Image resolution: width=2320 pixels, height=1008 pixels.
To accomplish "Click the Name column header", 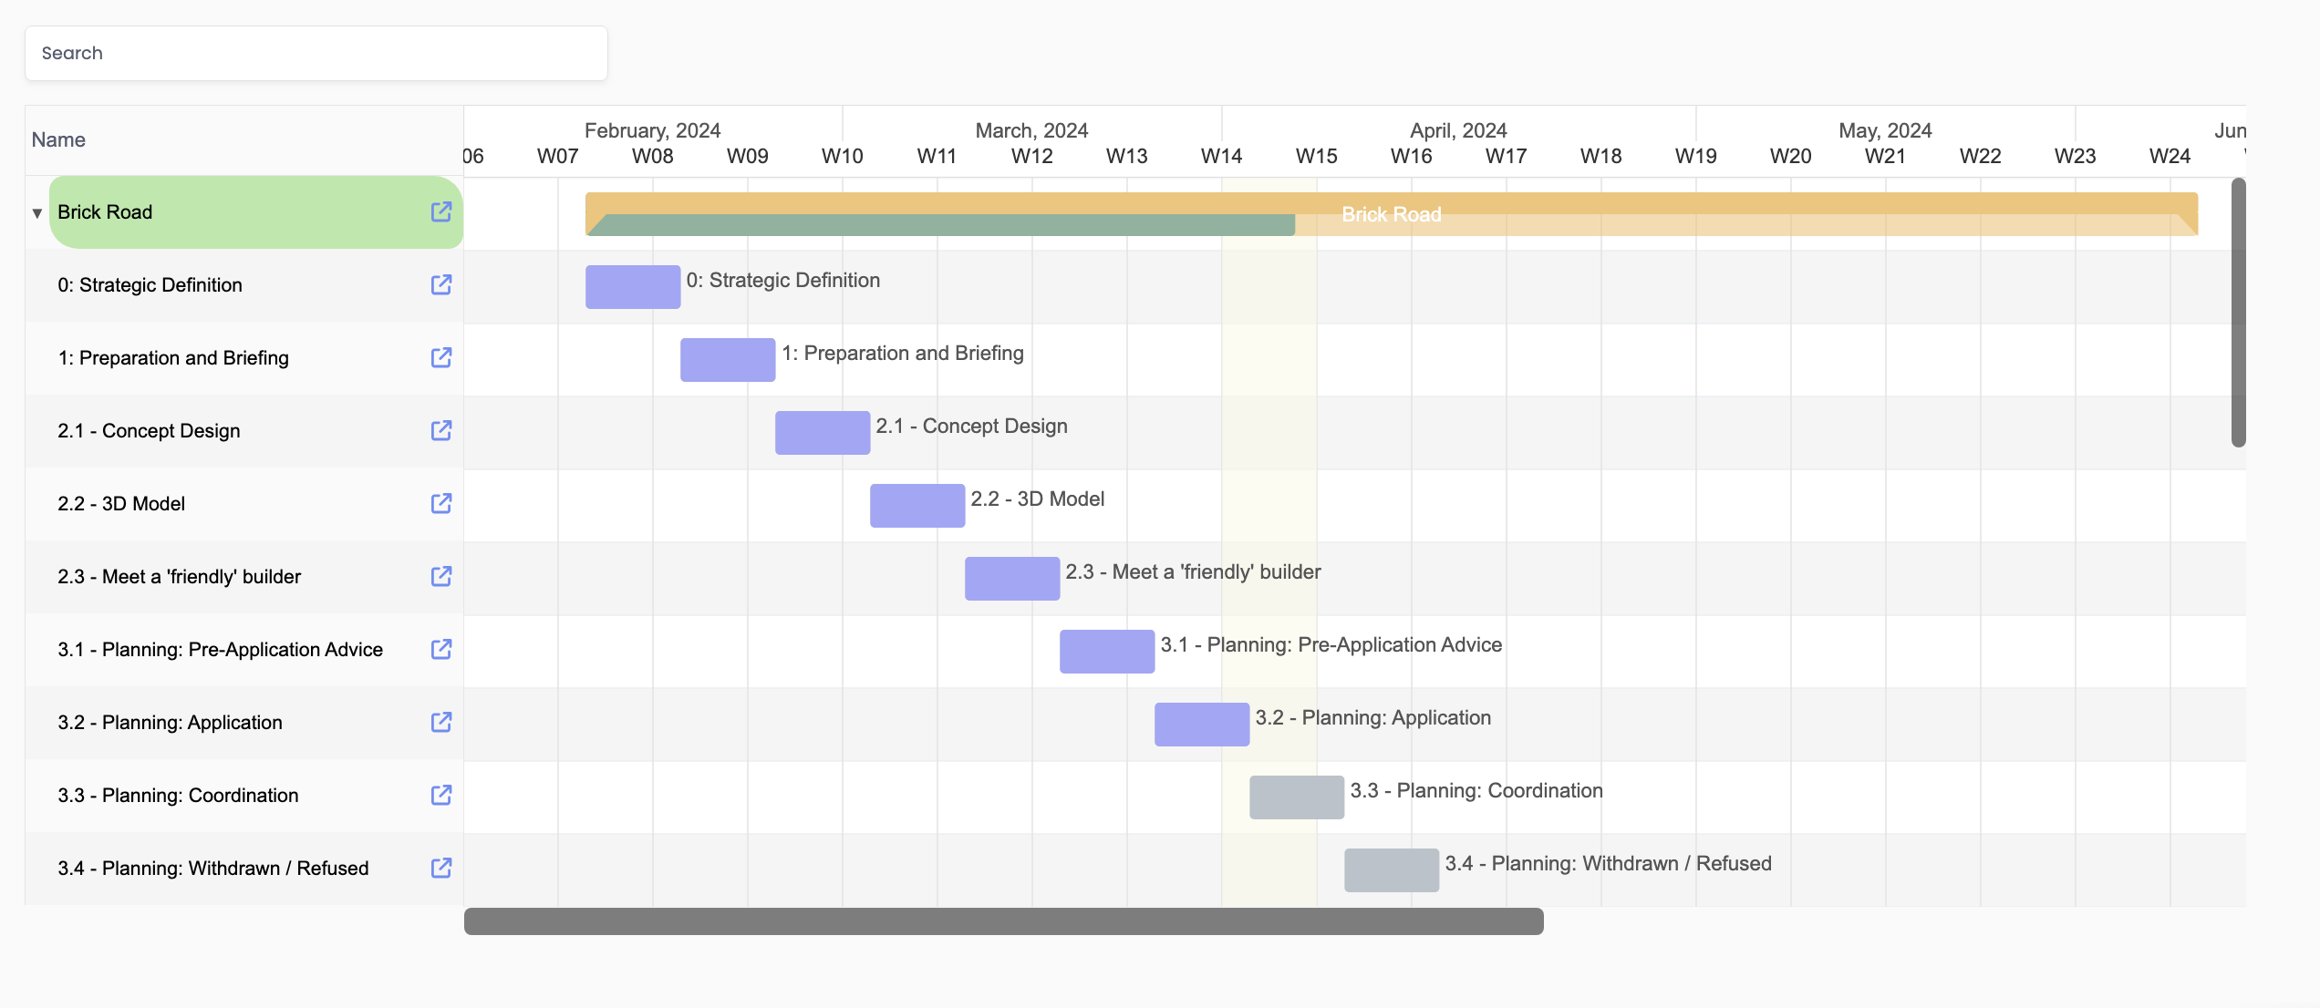I will [x=58, y=139].
